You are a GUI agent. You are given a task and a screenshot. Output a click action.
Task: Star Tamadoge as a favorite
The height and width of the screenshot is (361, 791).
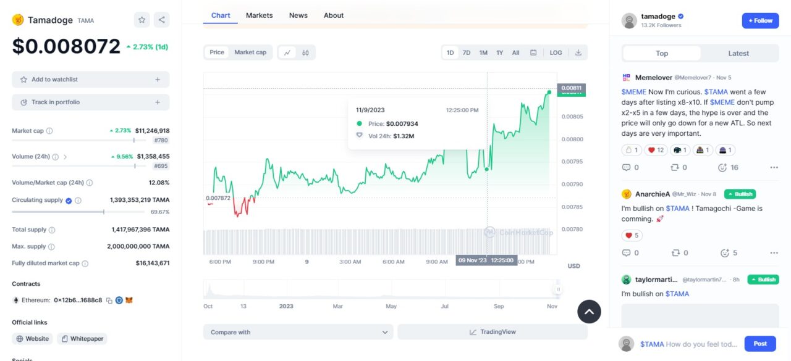(x=142, y=20)
